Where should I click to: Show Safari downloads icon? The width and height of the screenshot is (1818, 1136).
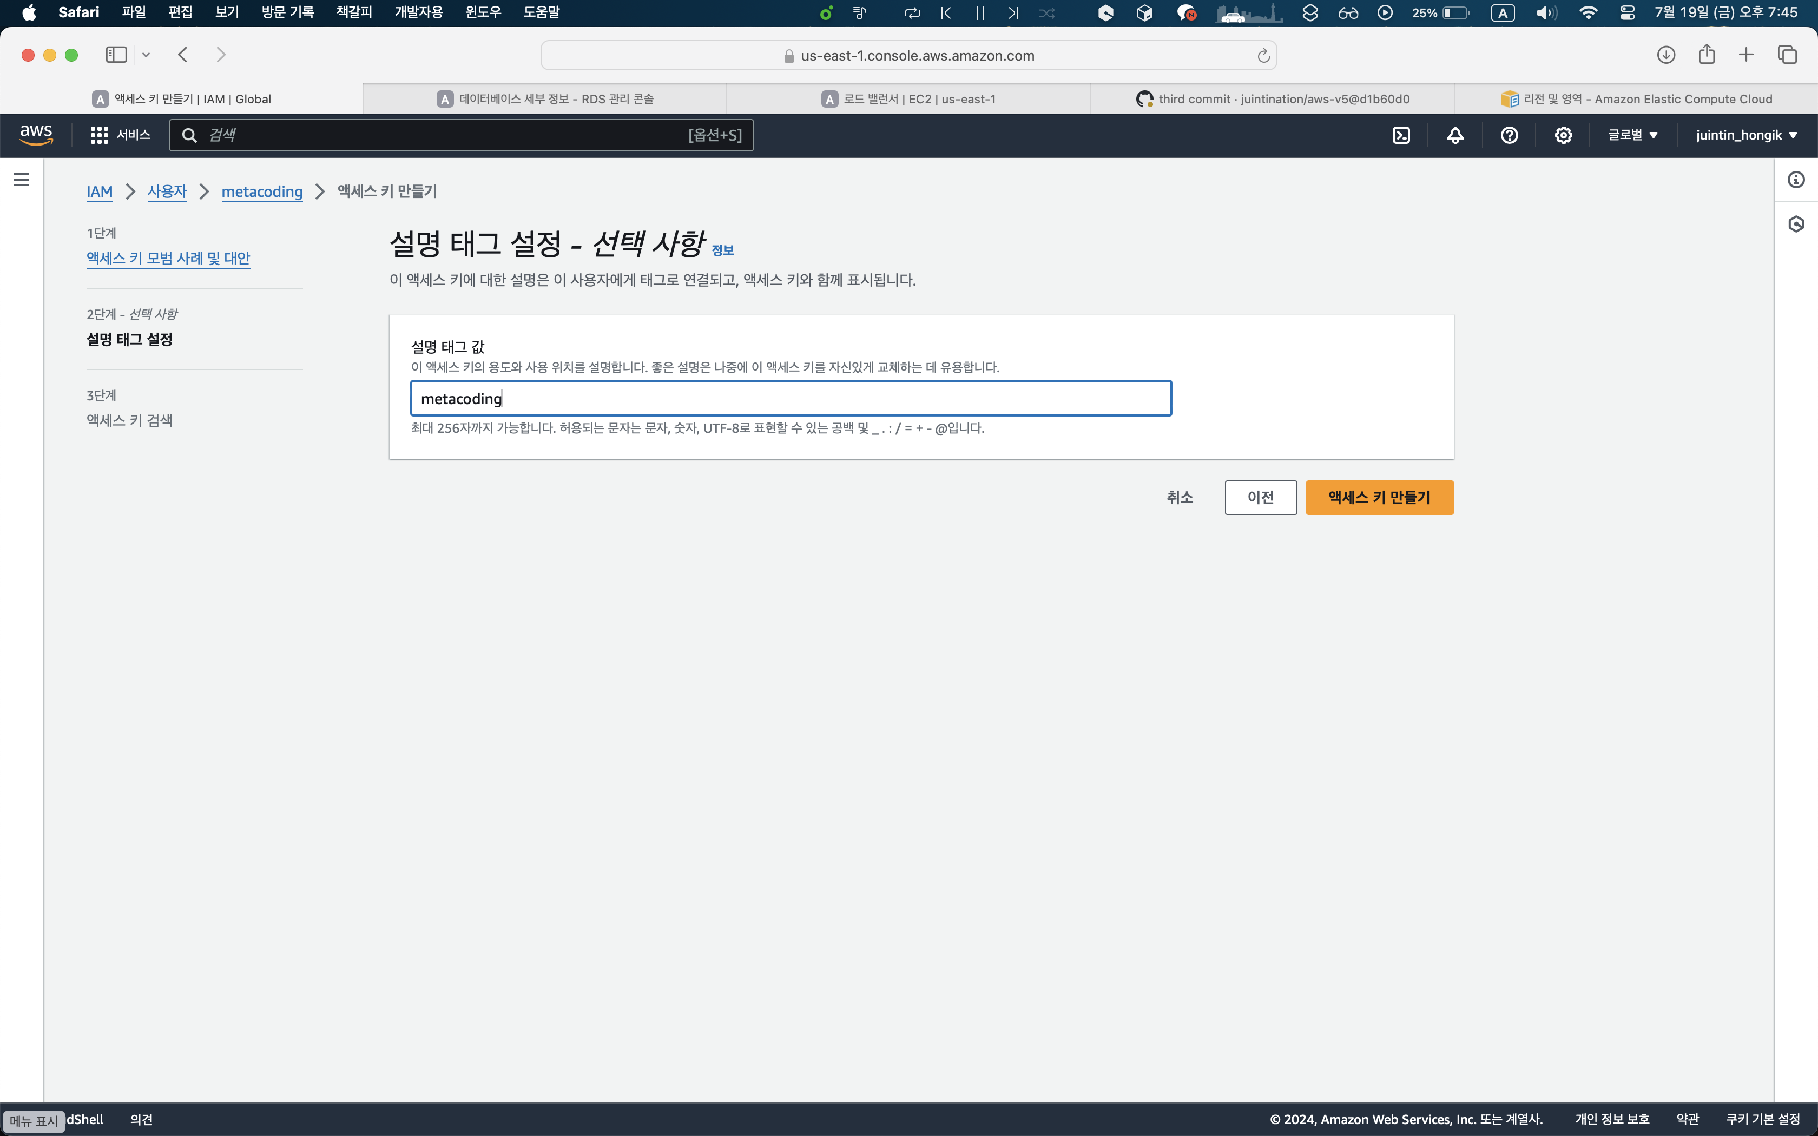(x=1665, y=55)
